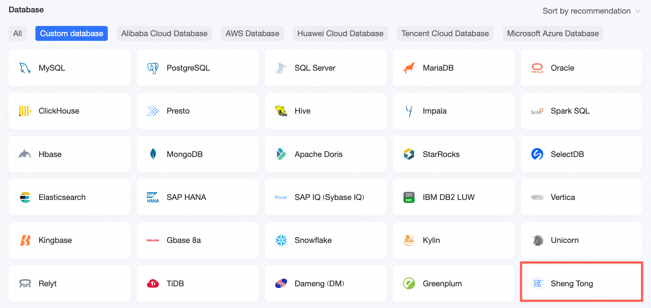Screen dimensions: 651x308
Task: Click the Snowflake label text
Action: (313, 240)
